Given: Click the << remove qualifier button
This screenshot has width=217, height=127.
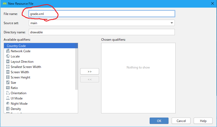Looking at the screenshot, I should point(90,79).
